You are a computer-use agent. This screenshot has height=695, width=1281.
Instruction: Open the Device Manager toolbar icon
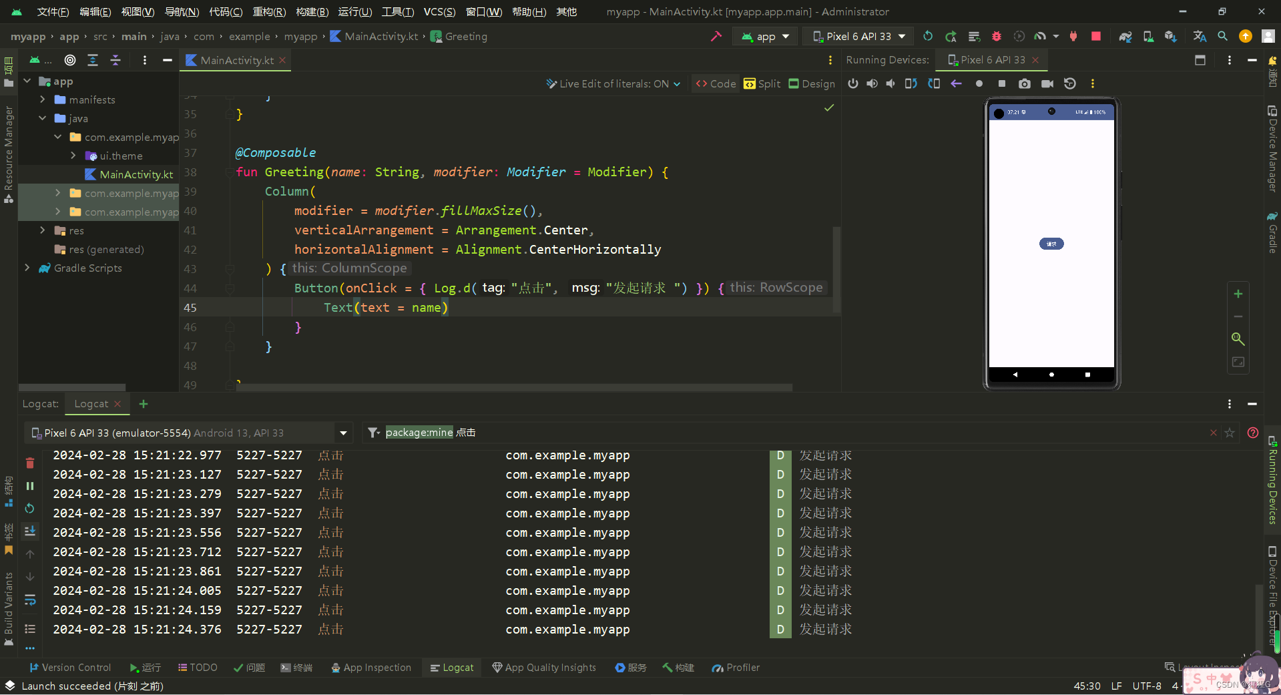1147,36
